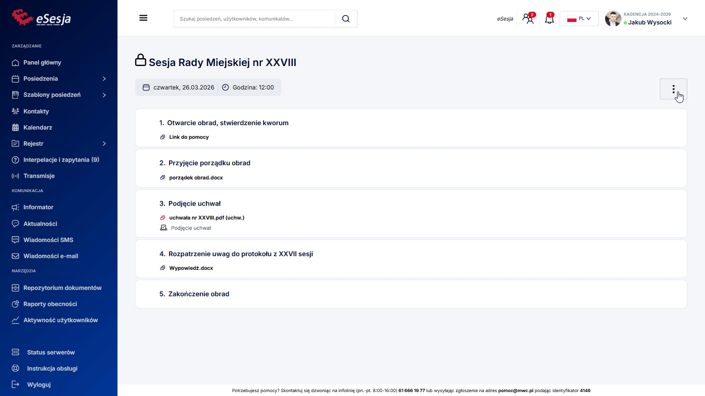This screenshot has width=705, height=396.
Task: Click Jakub Wysocki's profile avatar
Action: [x=613, y=19]
